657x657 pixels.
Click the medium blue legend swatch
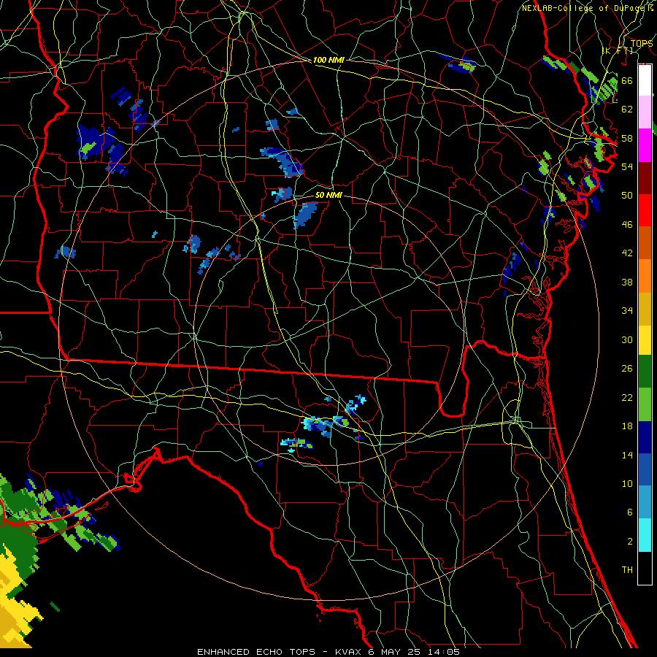[x=645, y=469]
